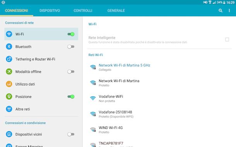236x147 pixels.
Task: Enable the Modalità offline switch
Action: click(x=71, y=72)
